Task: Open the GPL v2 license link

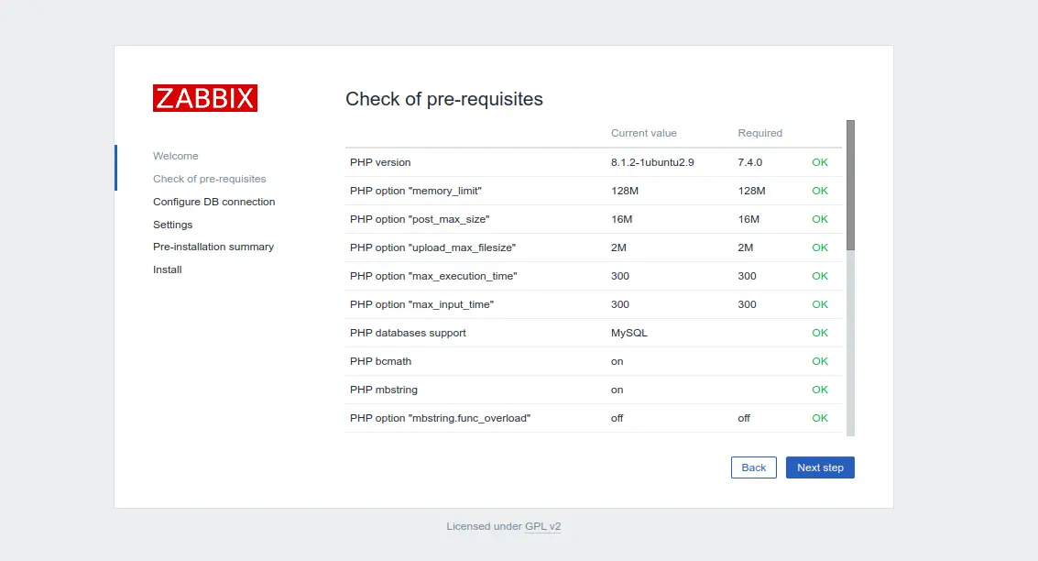Action: [543, 526]
